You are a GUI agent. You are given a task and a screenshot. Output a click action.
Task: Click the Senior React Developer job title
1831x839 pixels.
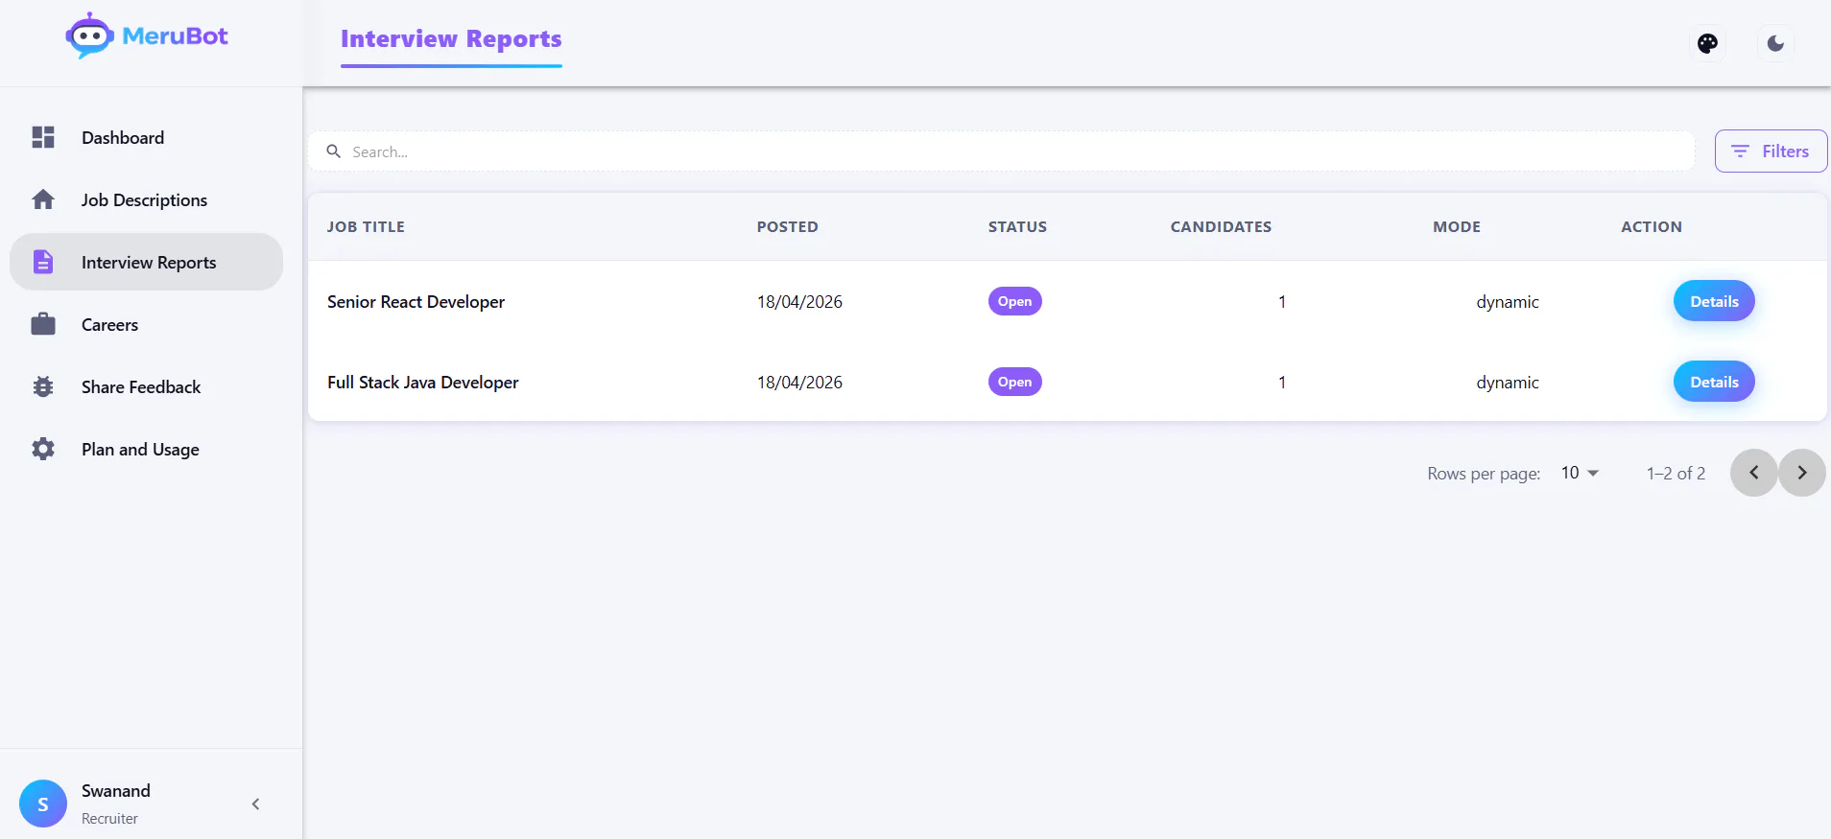416,302
